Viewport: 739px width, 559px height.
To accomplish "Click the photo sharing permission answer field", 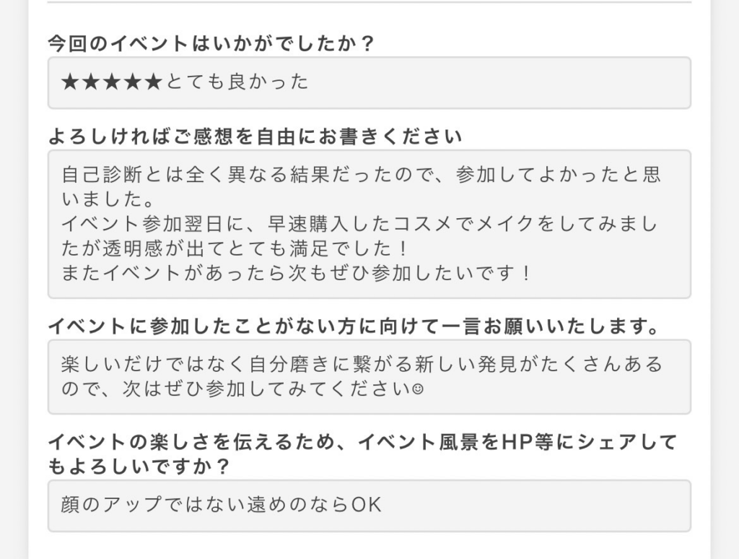I will [x=369, y=506].
